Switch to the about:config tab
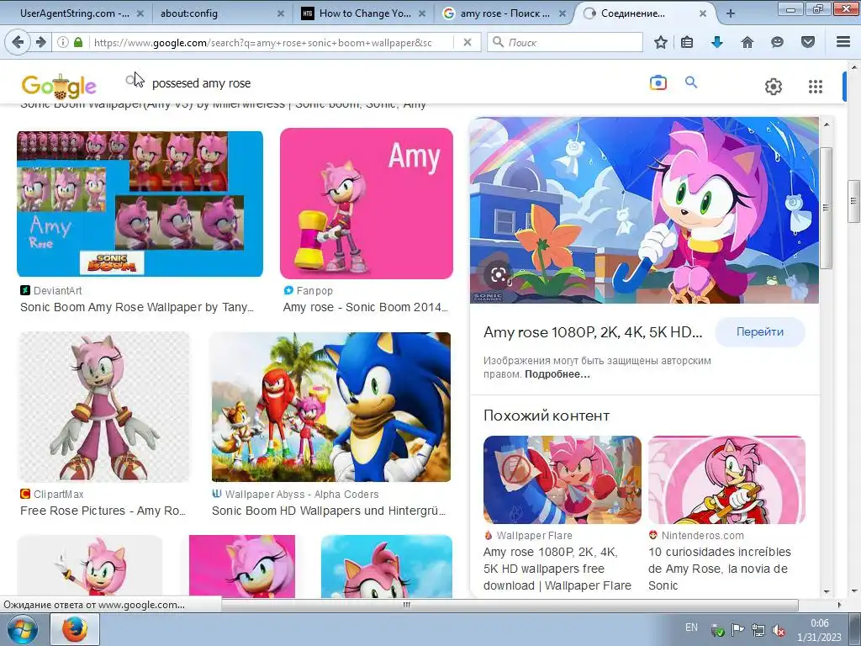 coord(189,13)
